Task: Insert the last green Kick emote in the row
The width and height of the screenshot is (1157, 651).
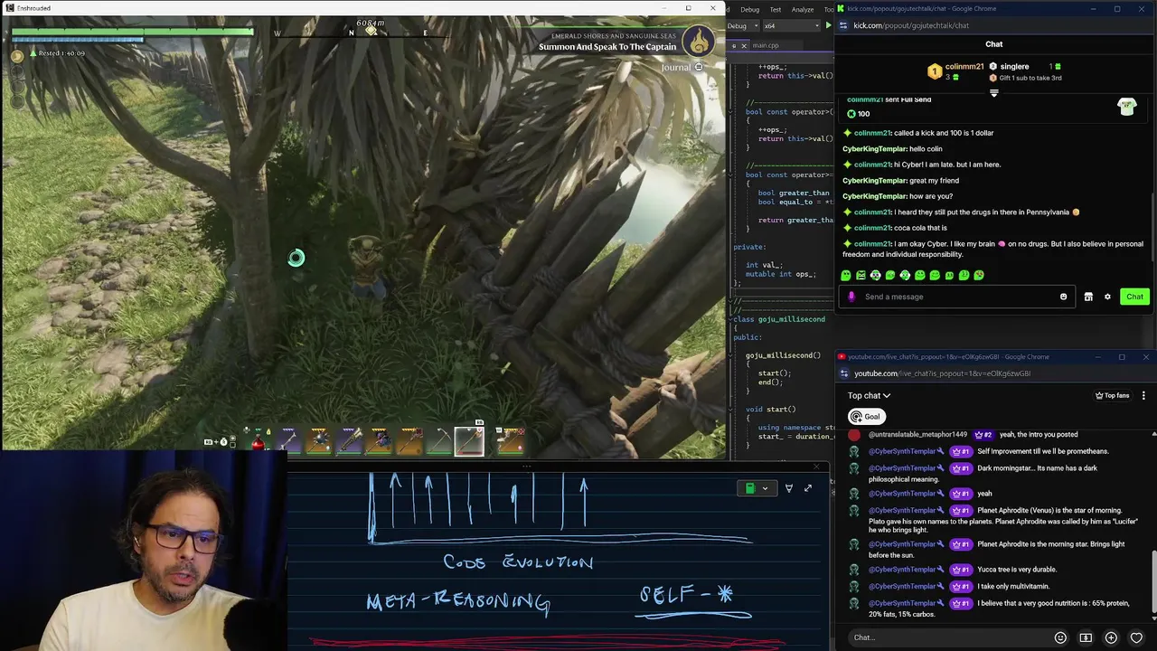Action: click(x=979, y=275)
